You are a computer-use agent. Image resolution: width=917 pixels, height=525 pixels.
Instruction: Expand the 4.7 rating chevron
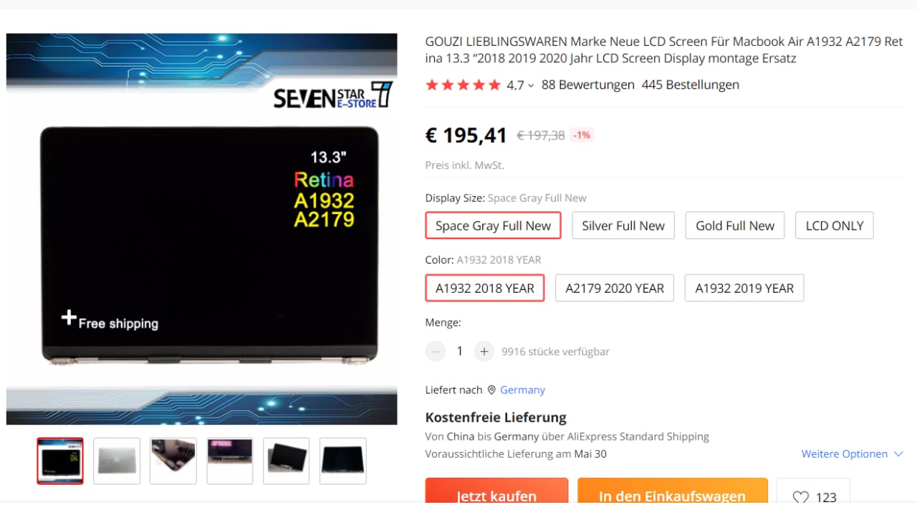click(x=531, y=85)
